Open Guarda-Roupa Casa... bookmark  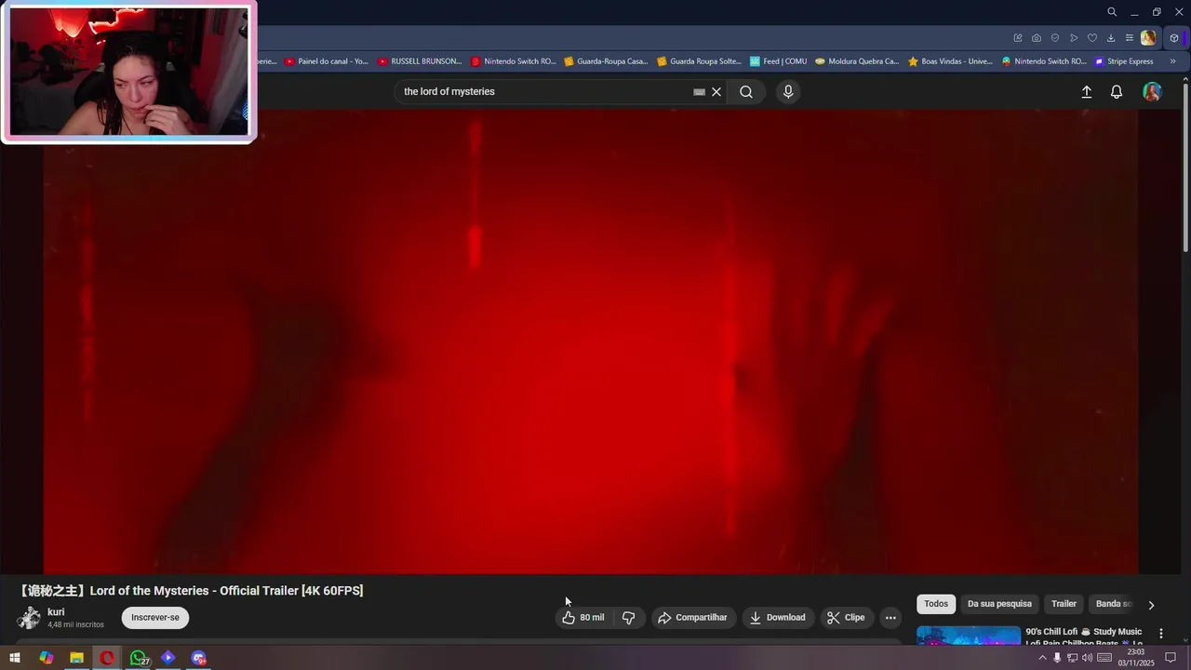coord(606,61)
